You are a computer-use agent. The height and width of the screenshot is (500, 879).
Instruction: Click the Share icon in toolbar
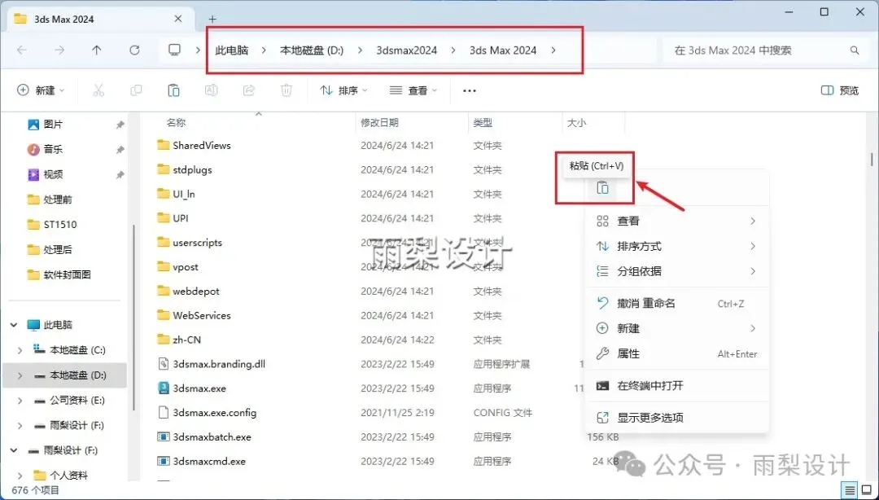(x=249, y=90)
